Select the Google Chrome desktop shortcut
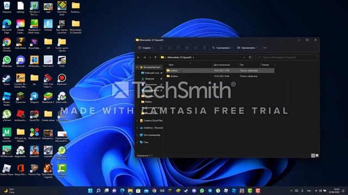This screenshot has width=348, height=195. point(7,44)
